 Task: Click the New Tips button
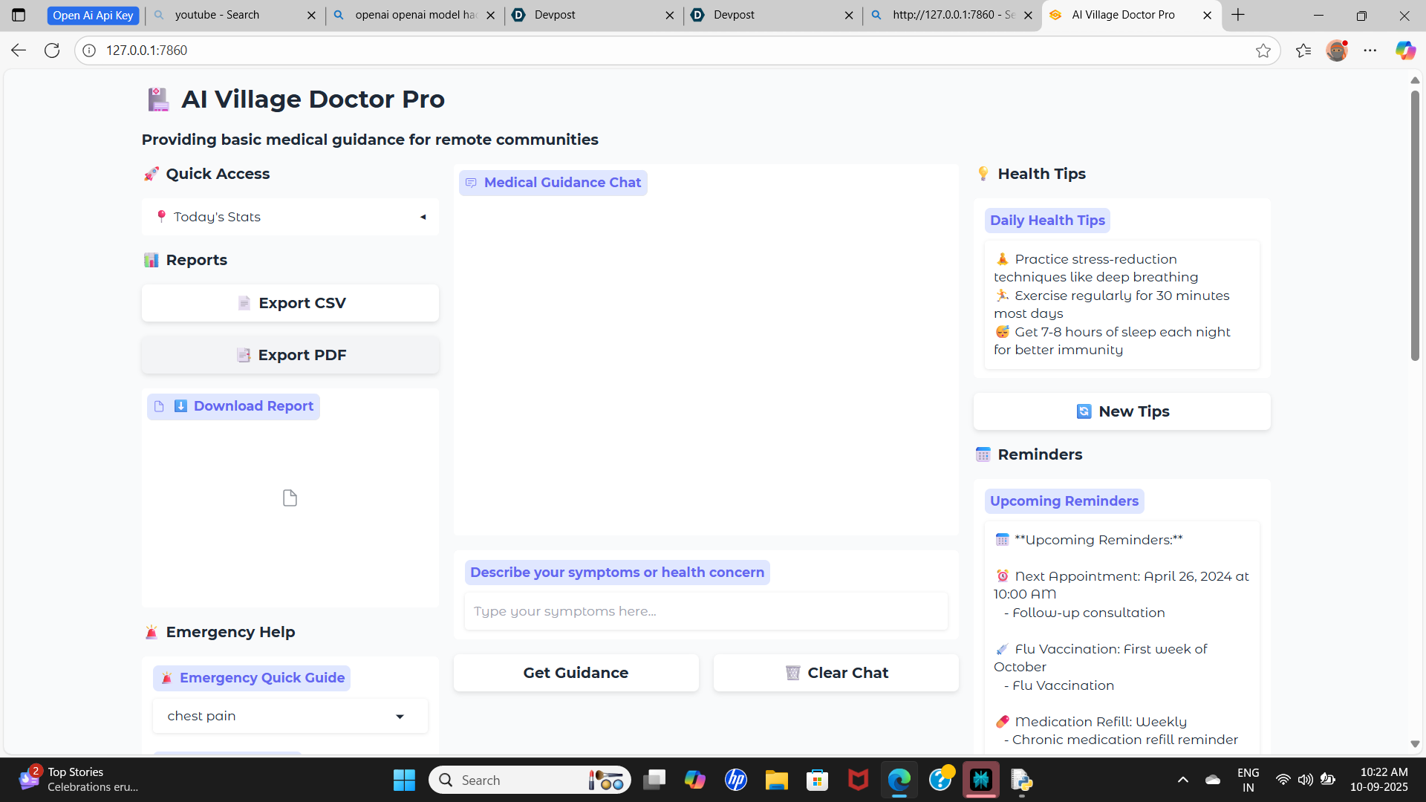tap(1121, 411)
